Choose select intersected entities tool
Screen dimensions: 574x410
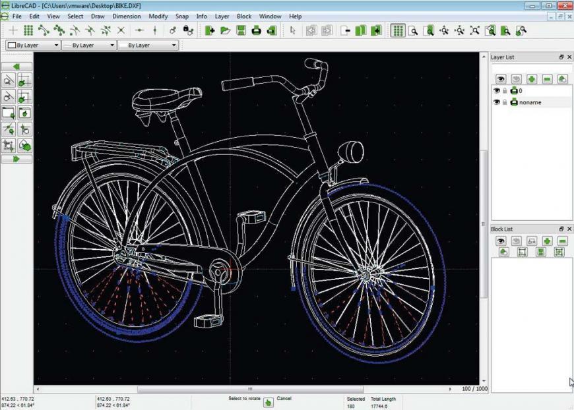9,129
